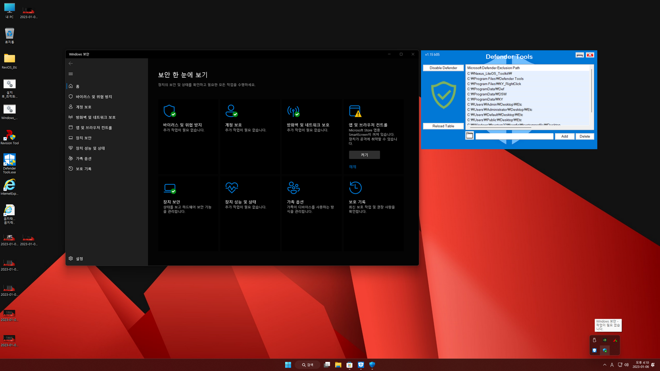Open 바이러스 및 위협 방지 from the sidebar

pos(107,96)
